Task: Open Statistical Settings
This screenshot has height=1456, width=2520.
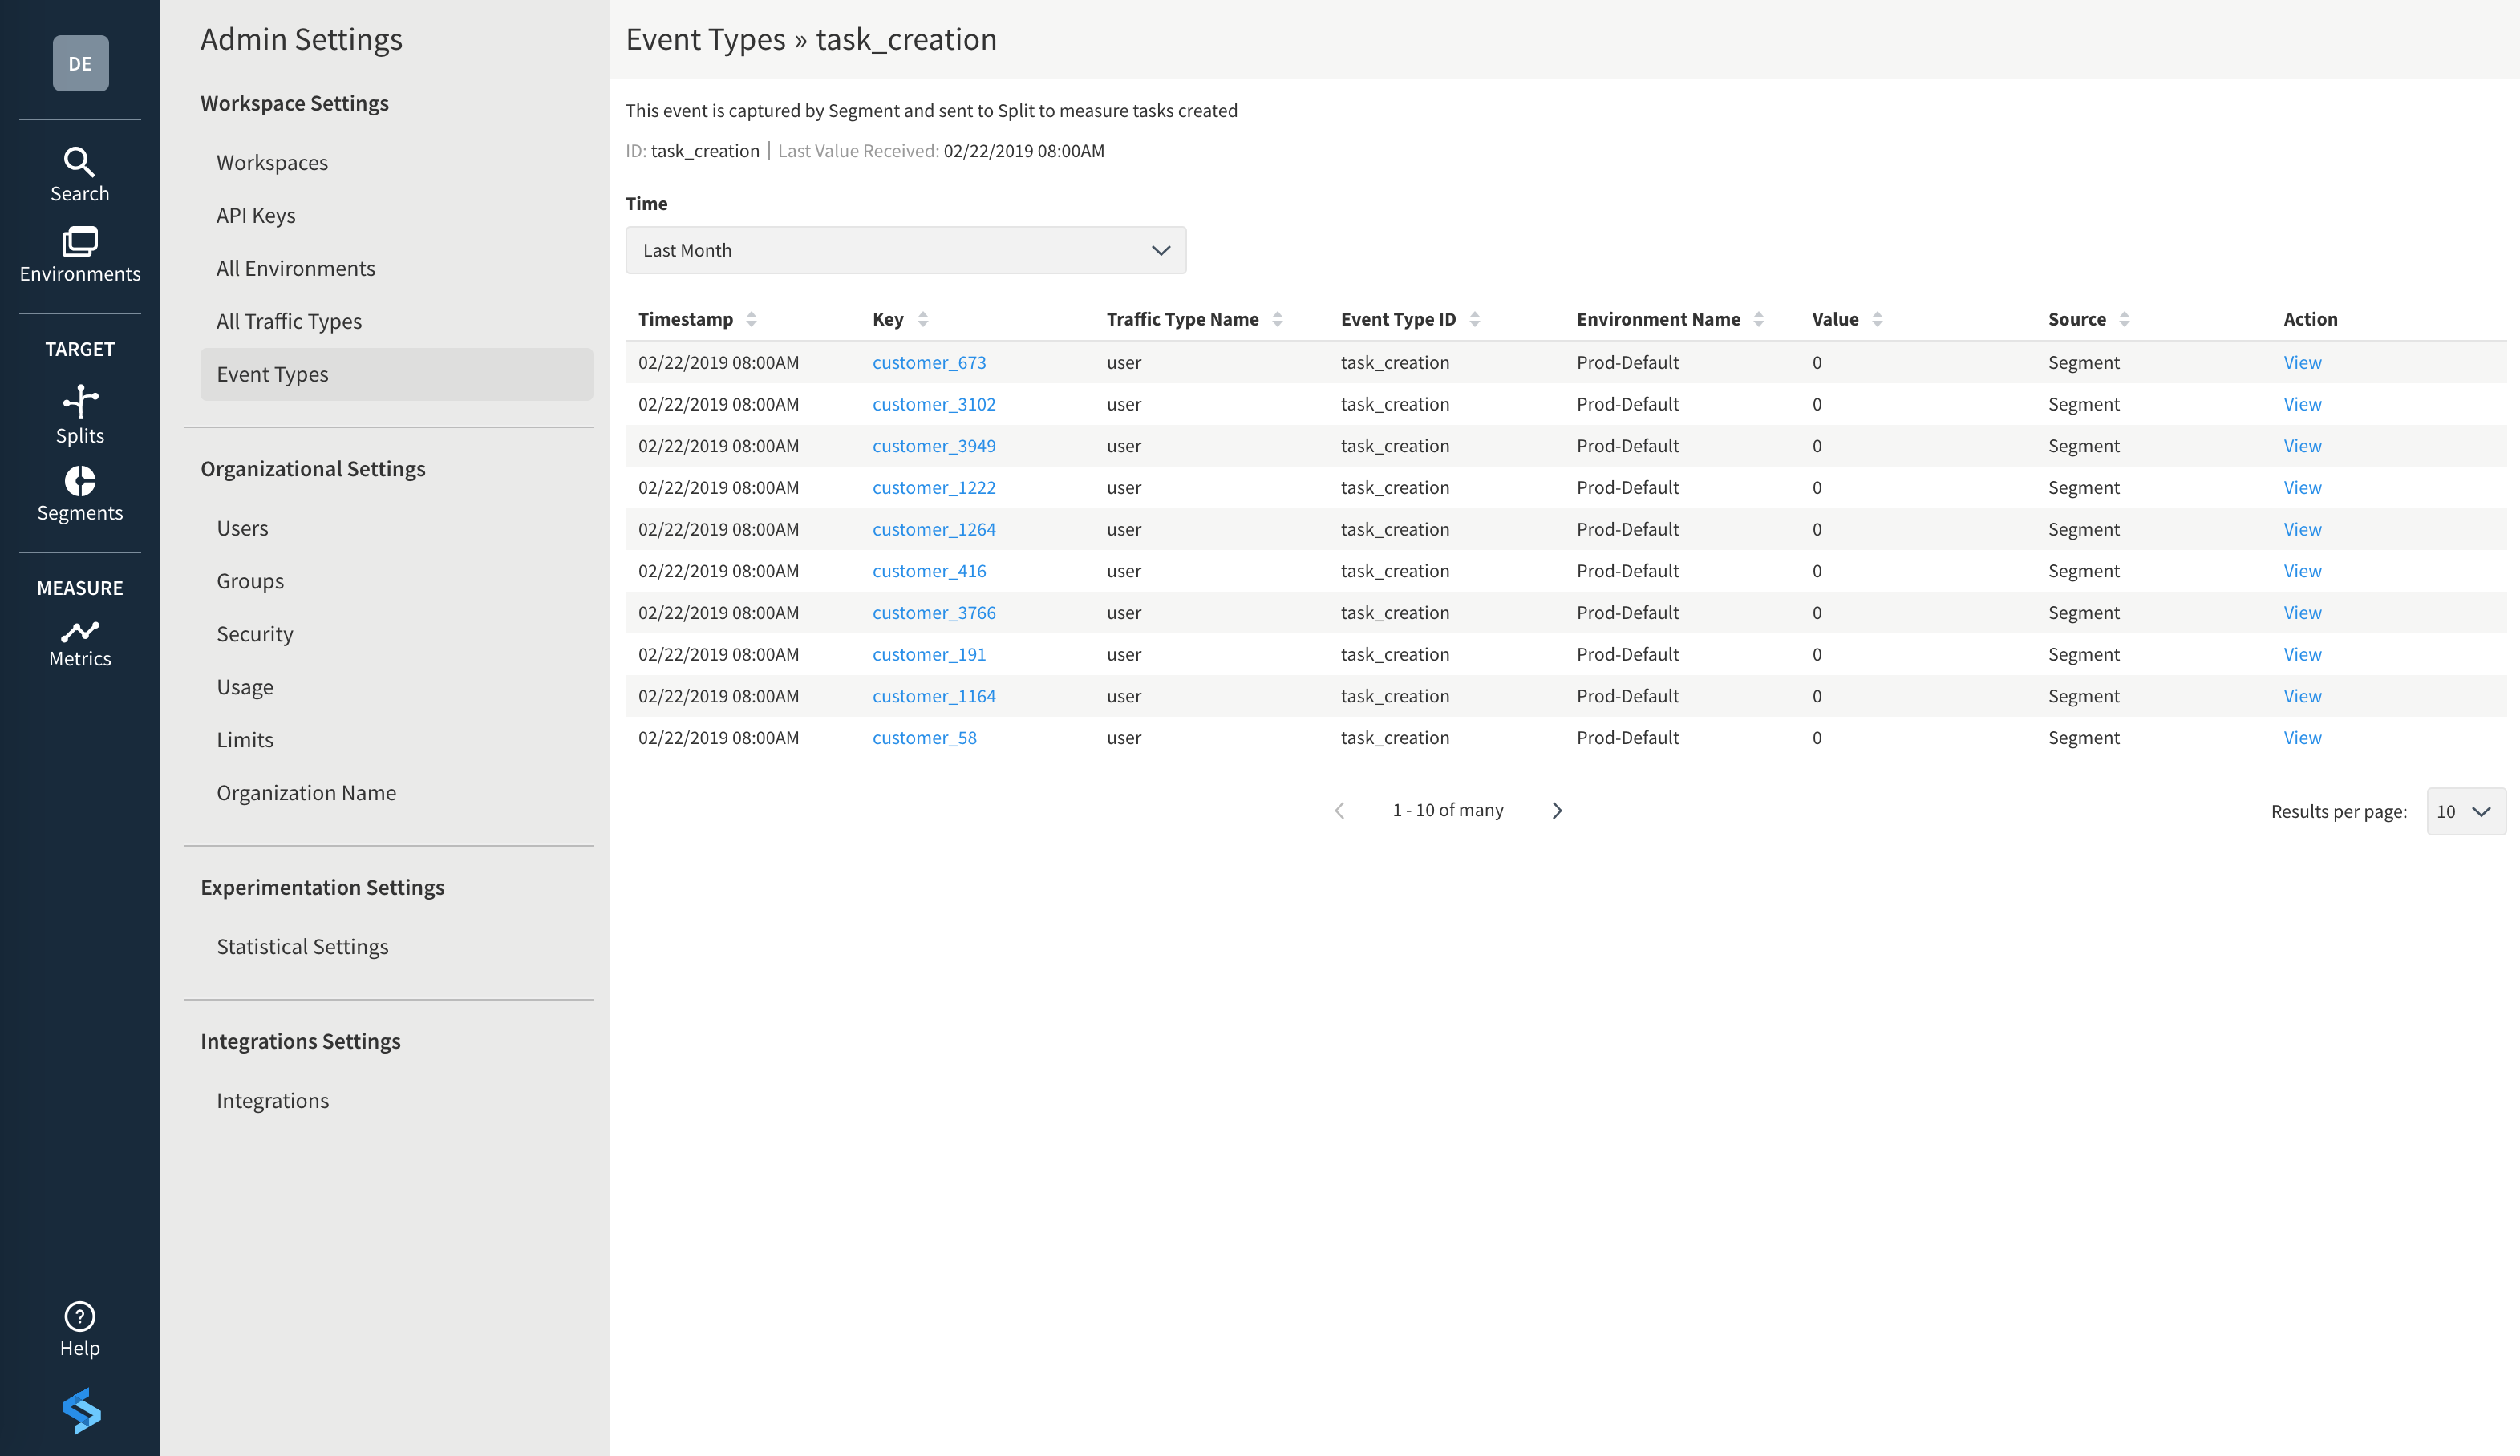Action: [302, 947]
